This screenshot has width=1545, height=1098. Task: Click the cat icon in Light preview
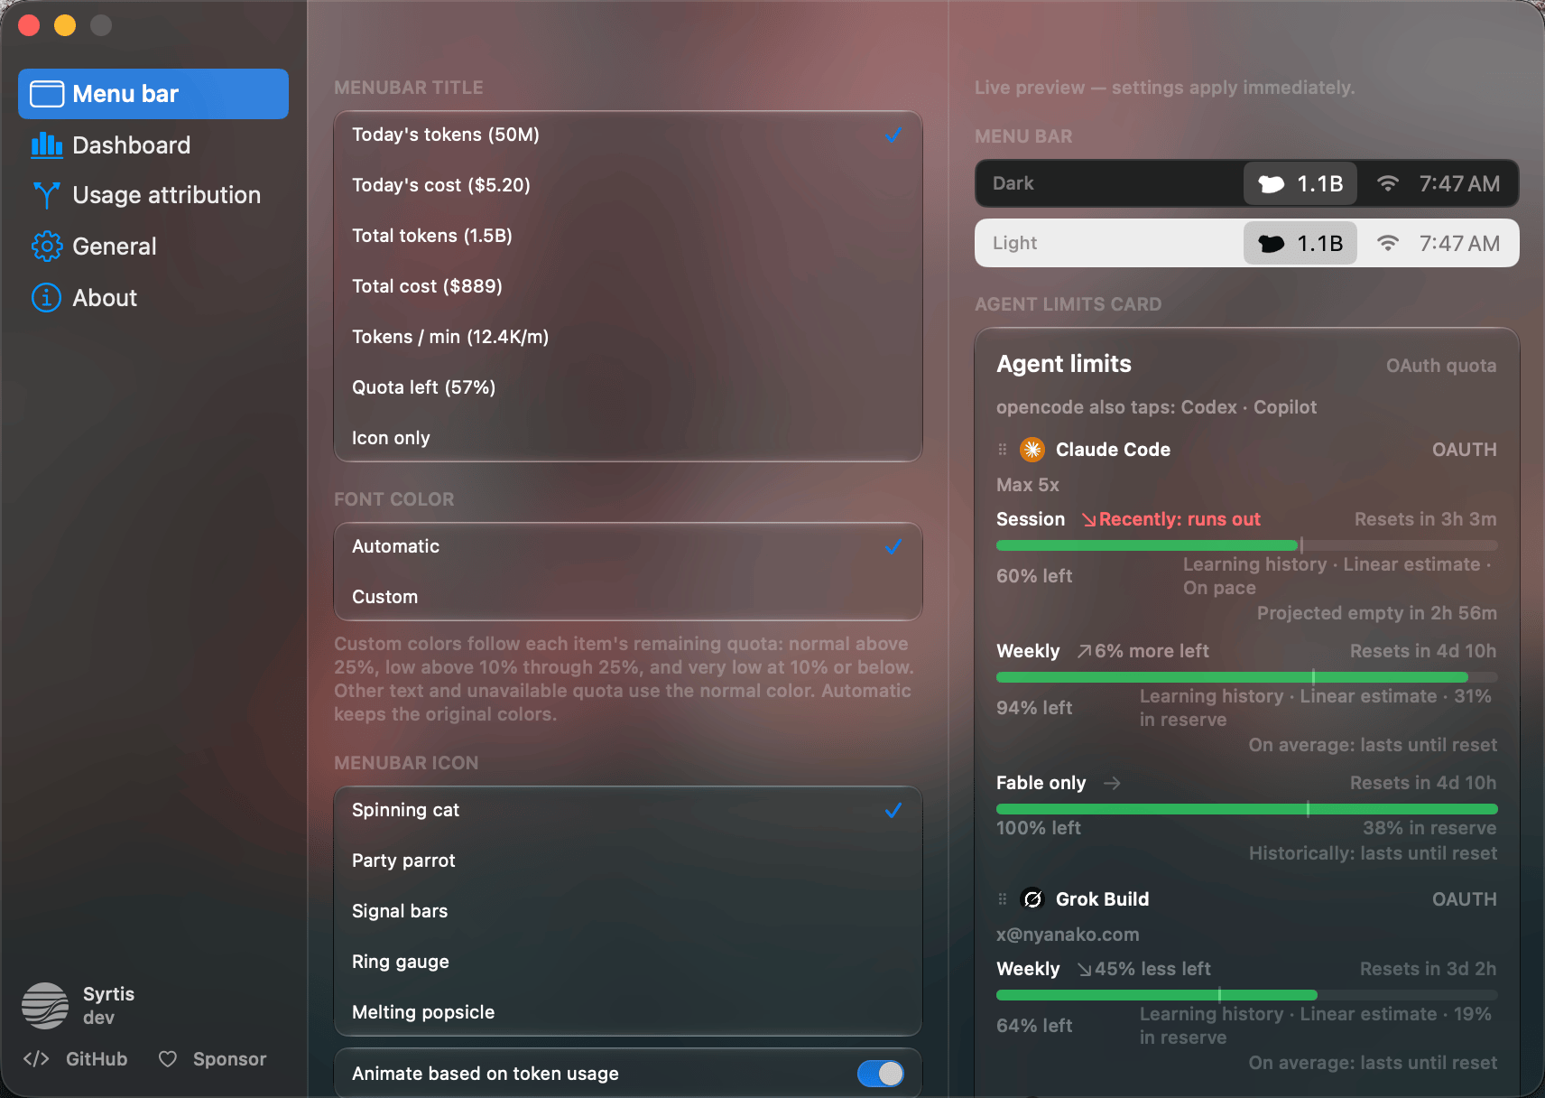[x=1272, y=244]
